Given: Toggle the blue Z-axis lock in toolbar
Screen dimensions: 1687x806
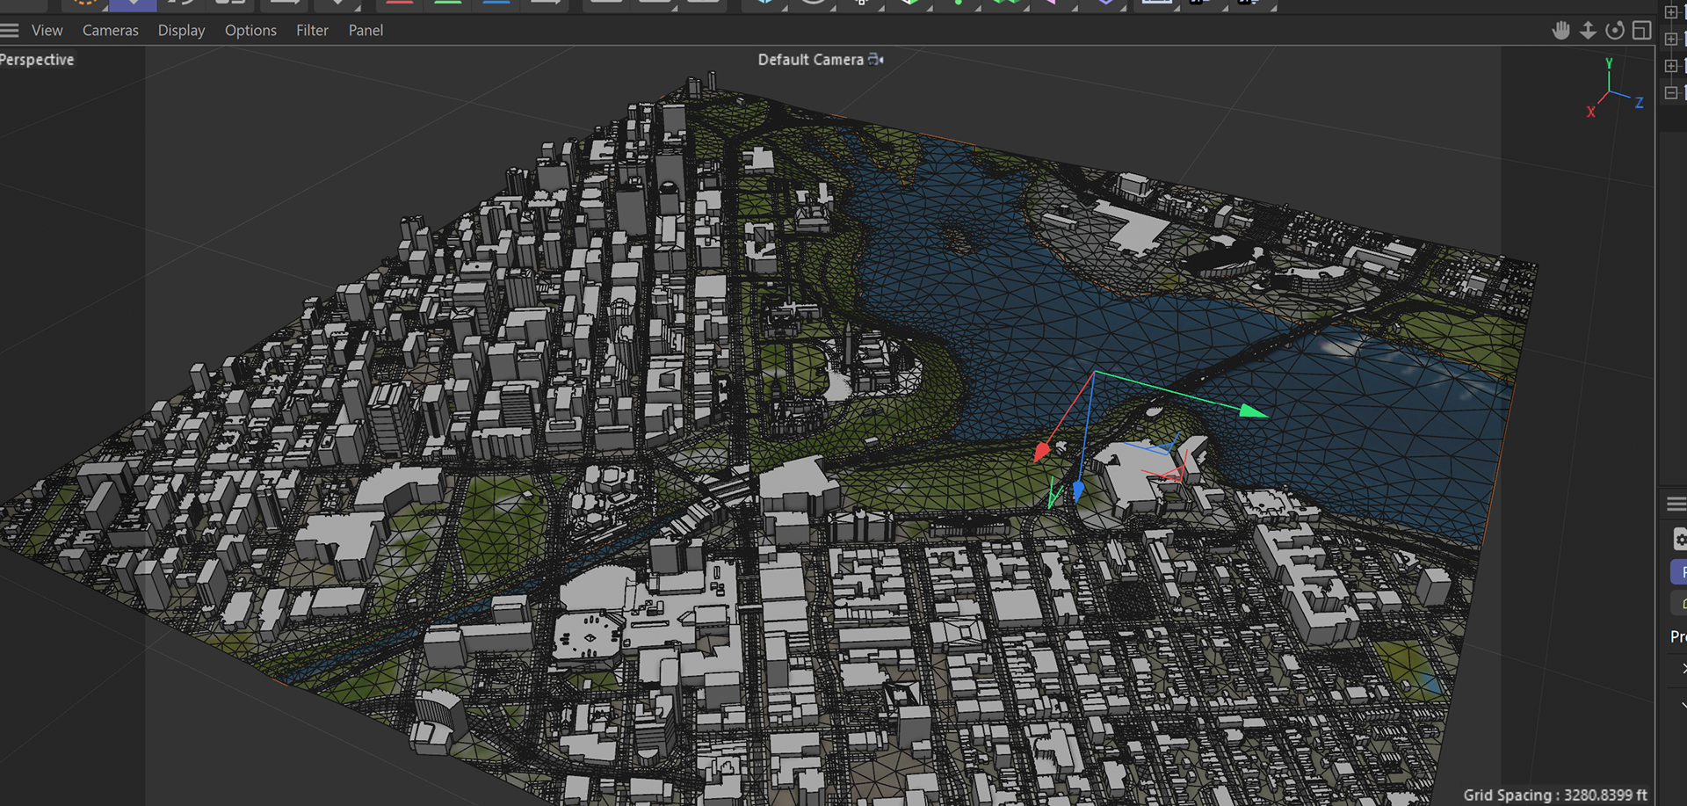Looking at the screenshot, I should [496, 4].
